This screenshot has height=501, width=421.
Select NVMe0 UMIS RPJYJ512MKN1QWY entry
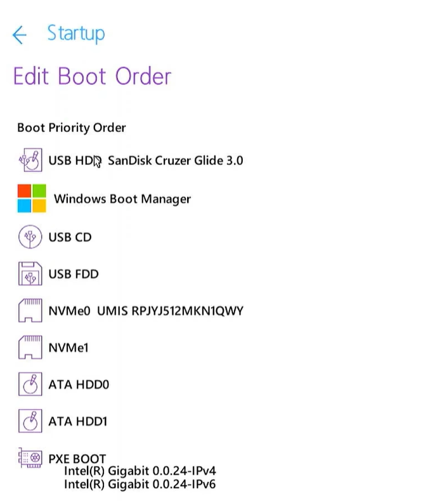click(x=145, y=311)
